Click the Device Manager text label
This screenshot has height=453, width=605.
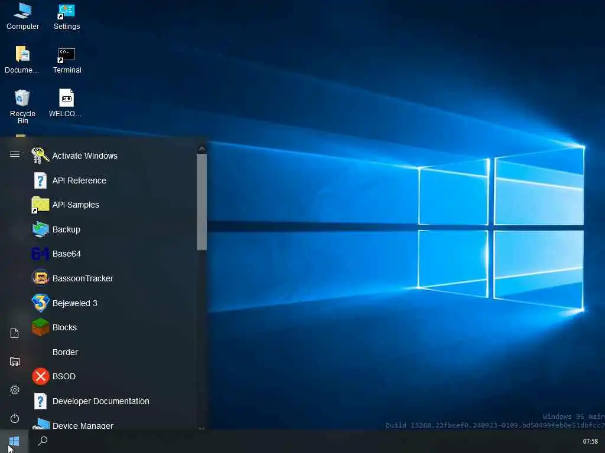point(83,425)
